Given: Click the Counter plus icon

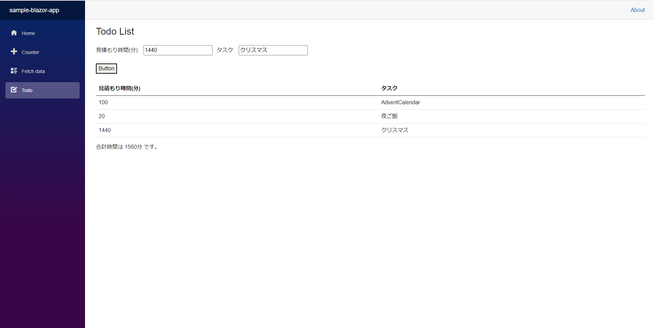Looking at the screenshot, I should [14, 52].
